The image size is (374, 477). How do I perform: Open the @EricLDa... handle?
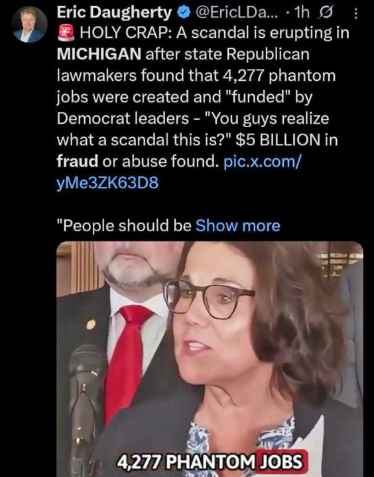click(235, 13)
